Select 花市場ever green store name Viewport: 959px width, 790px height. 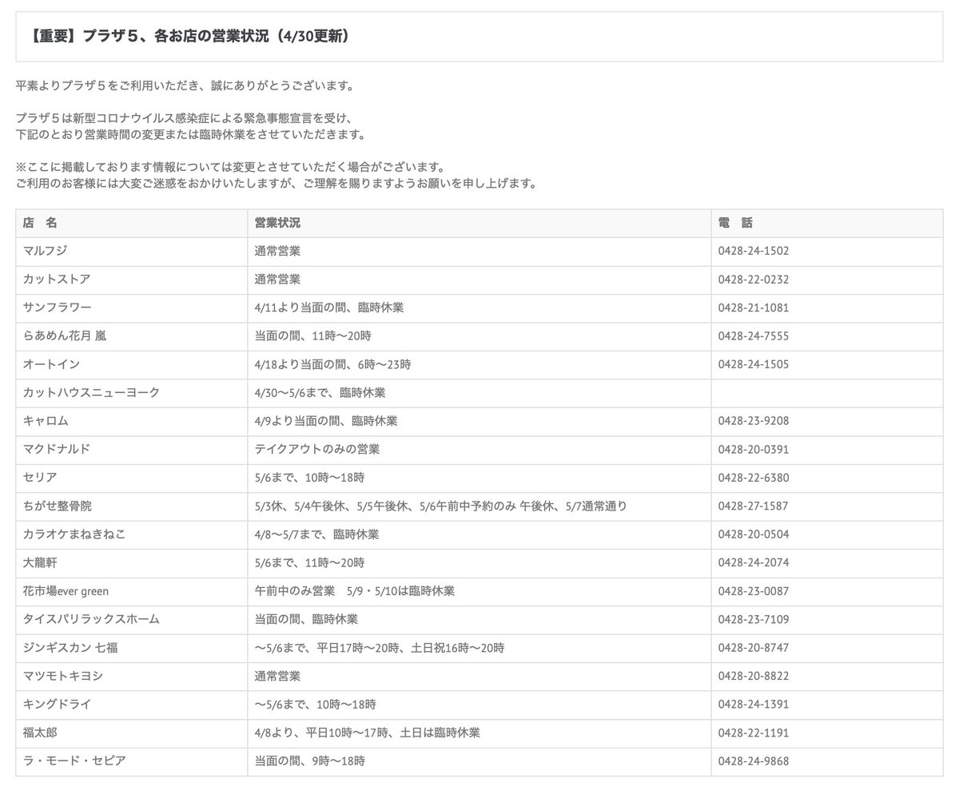coord(66,591)
